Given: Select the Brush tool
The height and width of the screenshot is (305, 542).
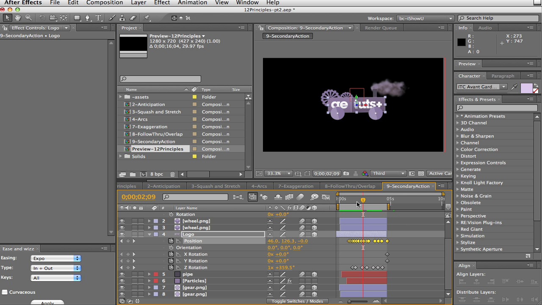Looking at the screenshot, I should (x=112, y=18).
